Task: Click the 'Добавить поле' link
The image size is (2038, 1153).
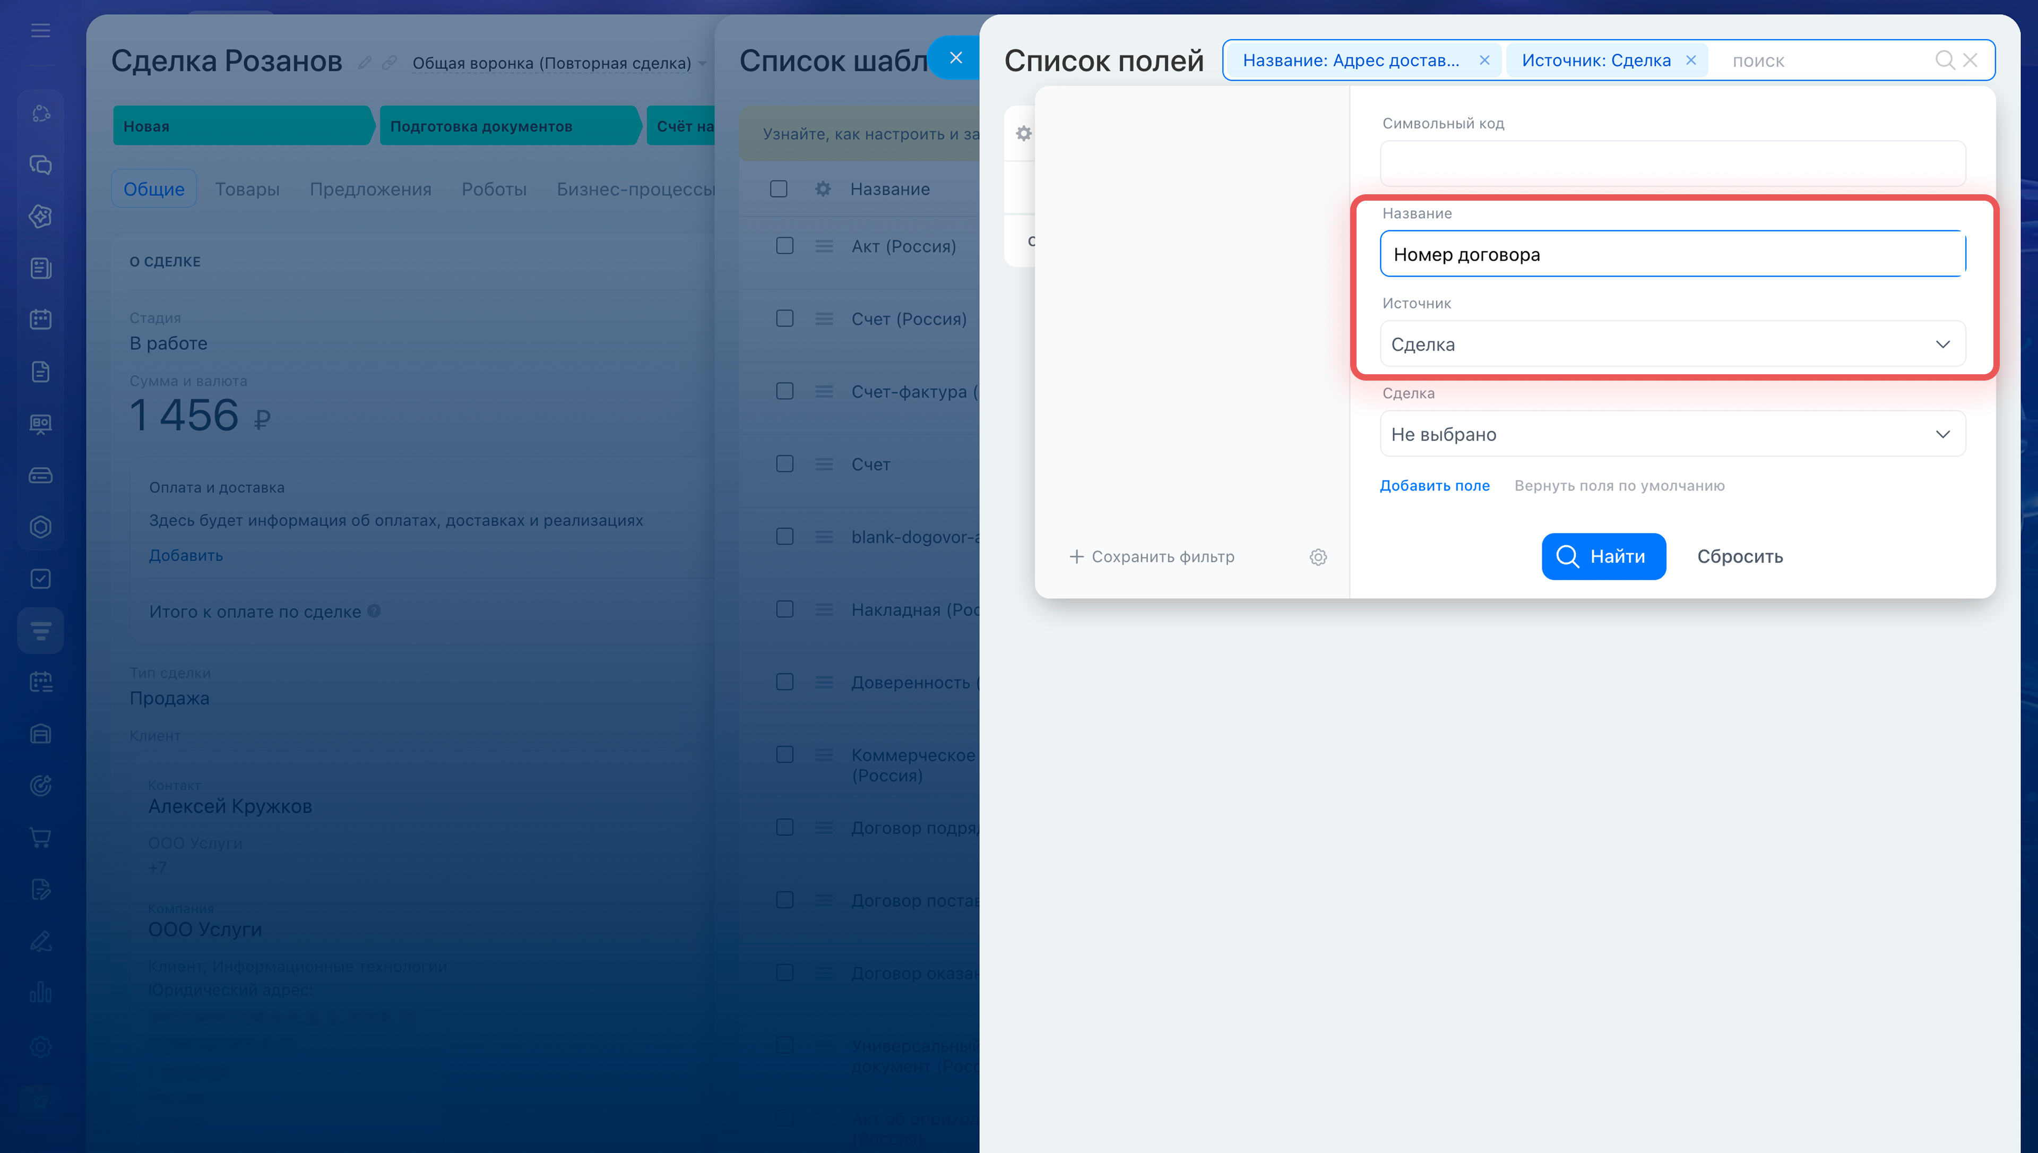Action: coord(1434,485)
